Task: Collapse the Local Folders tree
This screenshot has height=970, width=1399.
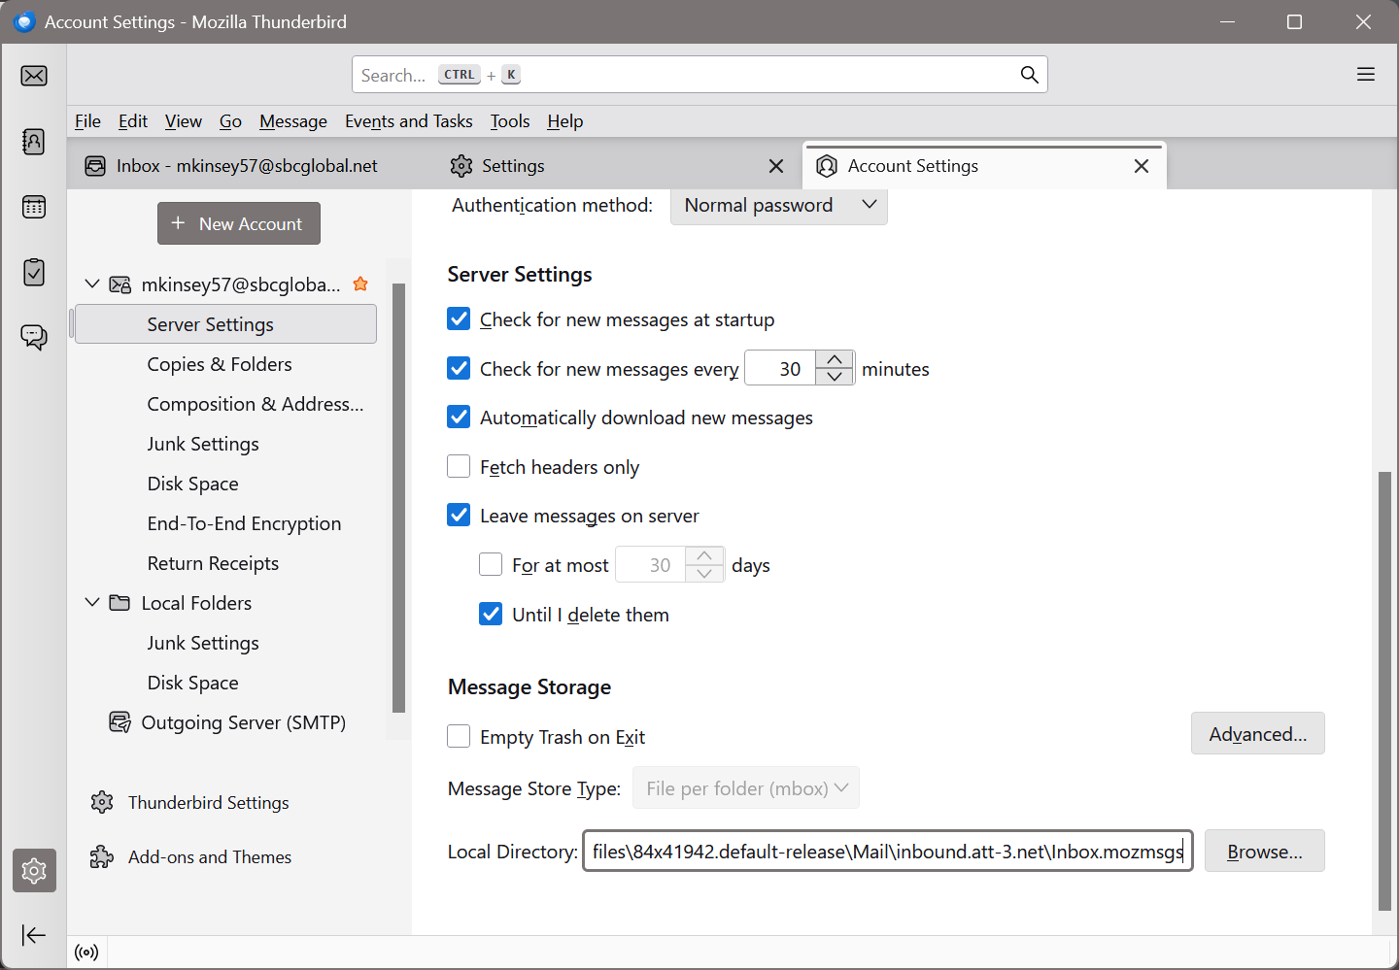Action: 92,603
